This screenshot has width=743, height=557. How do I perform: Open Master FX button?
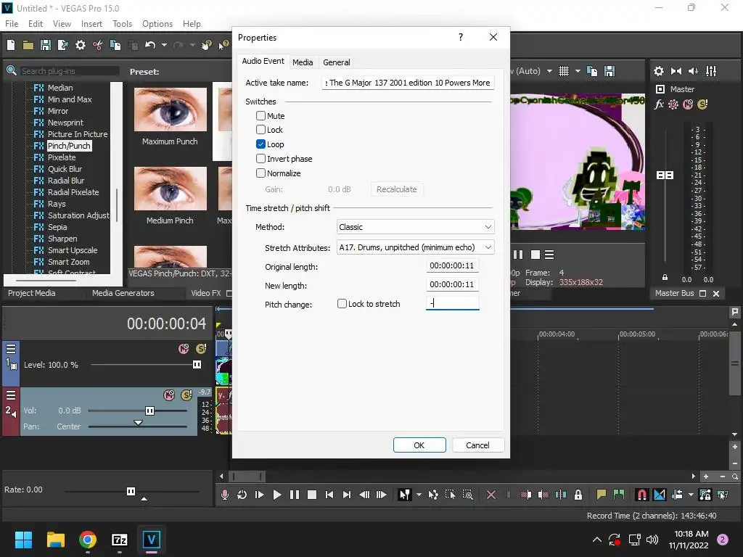pyautogui.click(x=659, y=104)
